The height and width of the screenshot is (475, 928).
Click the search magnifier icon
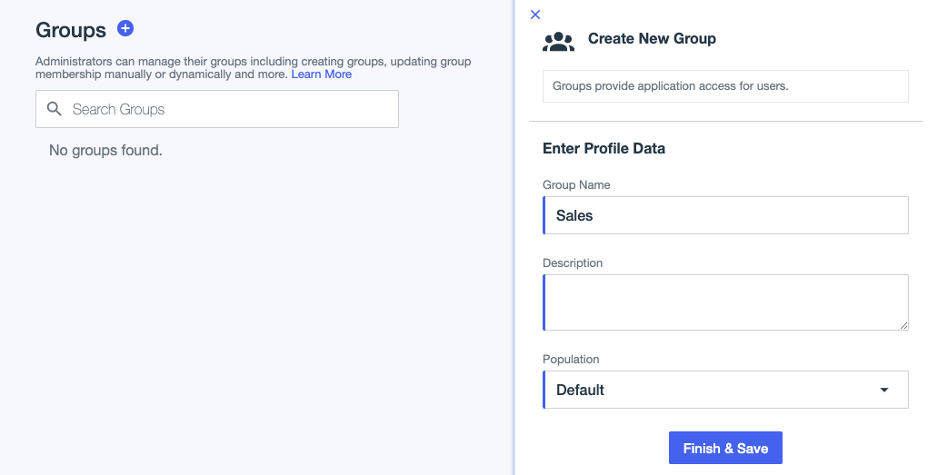point(55,109)
